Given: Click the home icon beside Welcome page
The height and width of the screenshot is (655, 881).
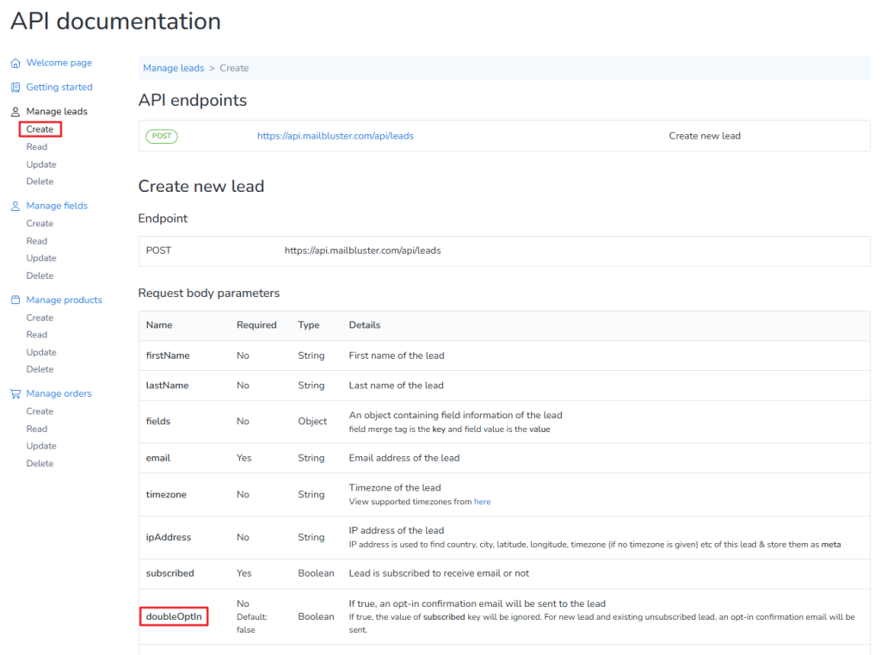Looking at the screenshot, I should (x=15, y=62).
